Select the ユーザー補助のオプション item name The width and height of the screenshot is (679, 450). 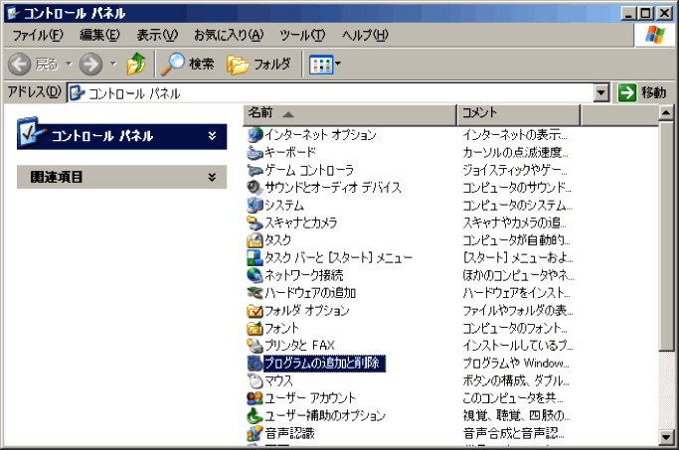325,416
